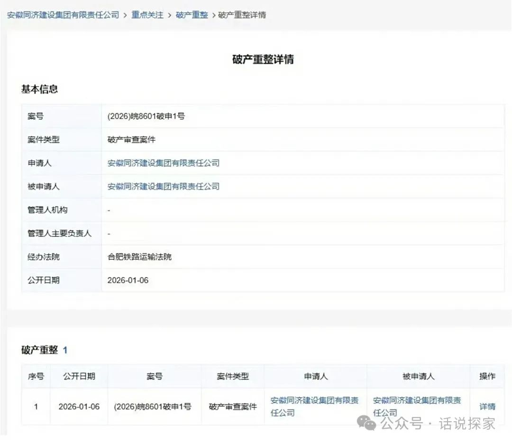Image resolution: width=512 pixels, height=444 pixels.
Task: Click 破产重整详情 breadcrumb text
Action: tap(242, 15)
